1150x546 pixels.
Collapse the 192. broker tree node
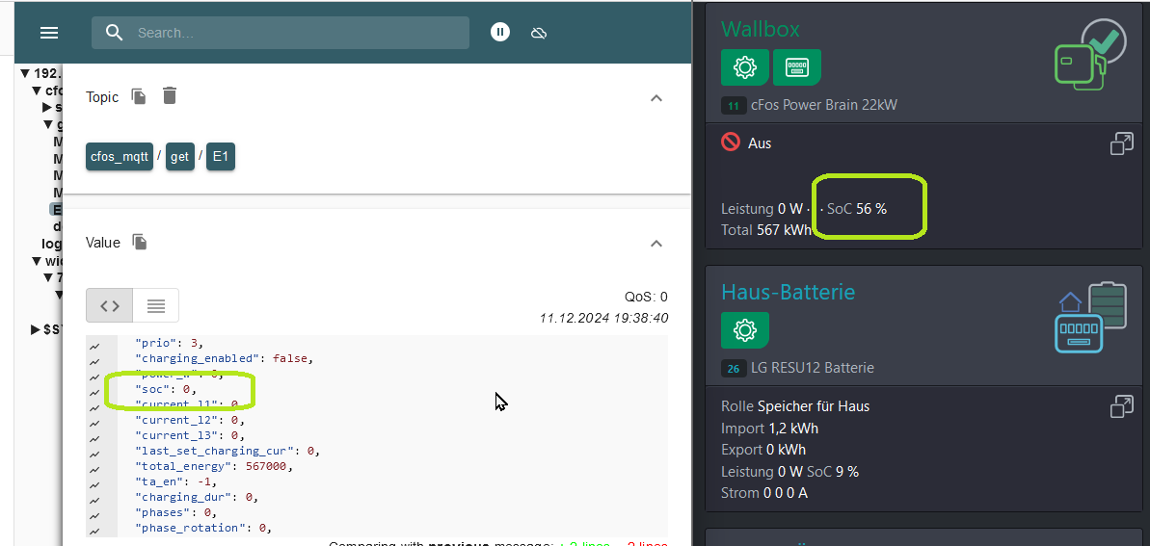point(25,73)
